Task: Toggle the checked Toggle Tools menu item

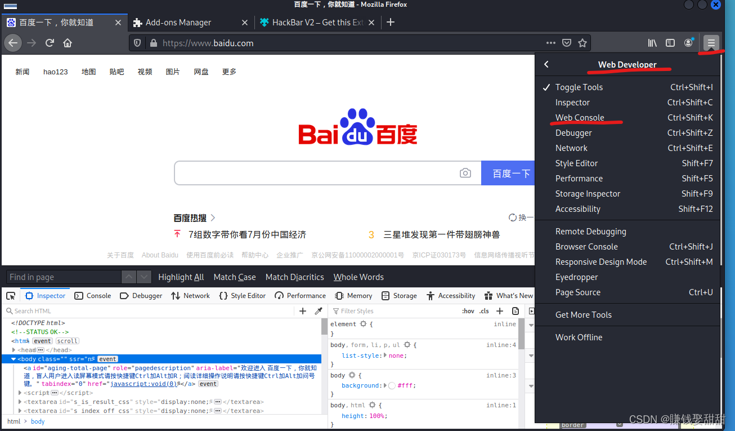Action: (x=628, y=87)
